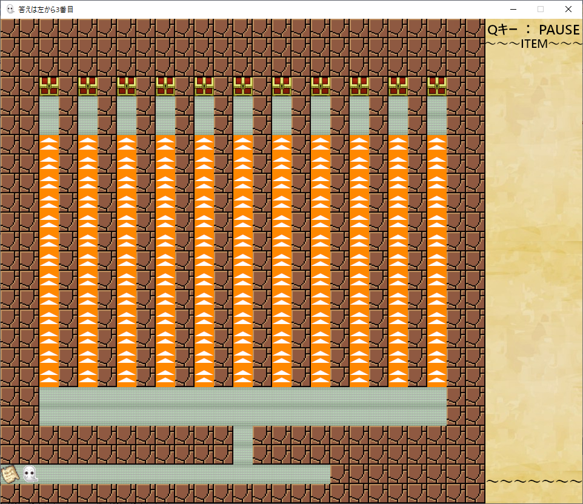Click the orange arrow lane below third chest

pos(127,260)
